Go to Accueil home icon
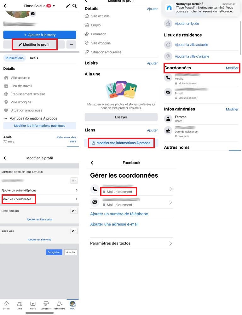 tap(6, 305)
